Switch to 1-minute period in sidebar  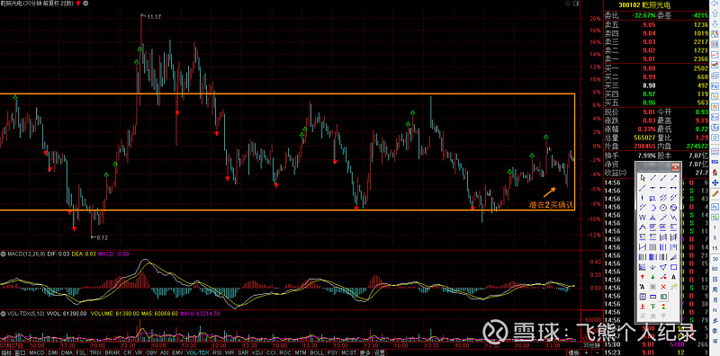(x=715, y=227)
